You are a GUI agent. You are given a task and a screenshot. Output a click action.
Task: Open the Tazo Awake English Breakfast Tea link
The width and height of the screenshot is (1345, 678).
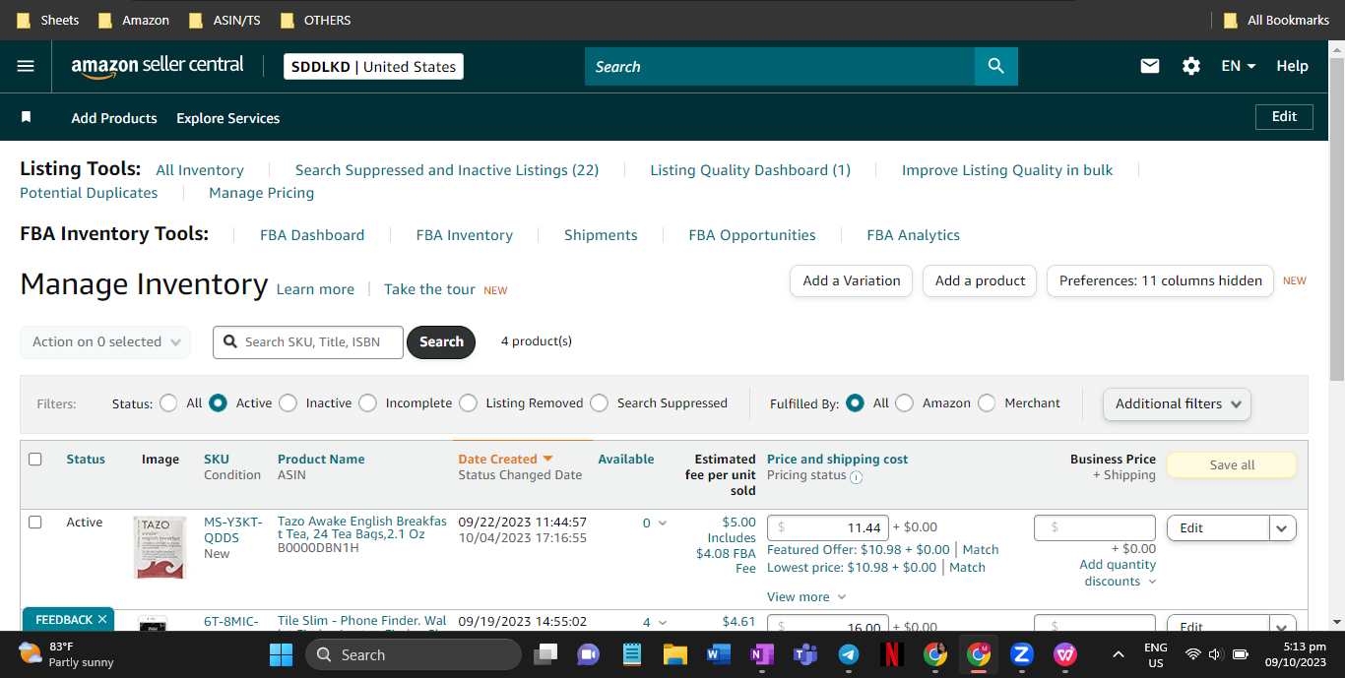click(x=362, y=527)
